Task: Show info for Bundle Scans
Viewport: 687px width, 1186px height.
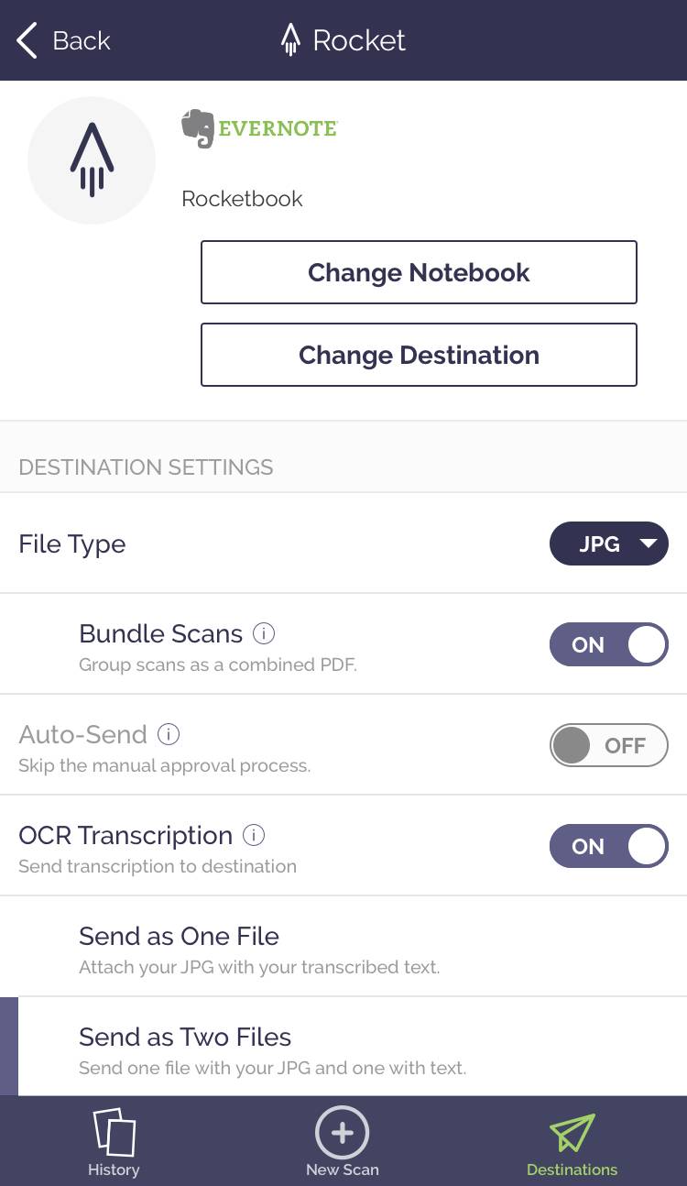Action: [x=264, y=633]
